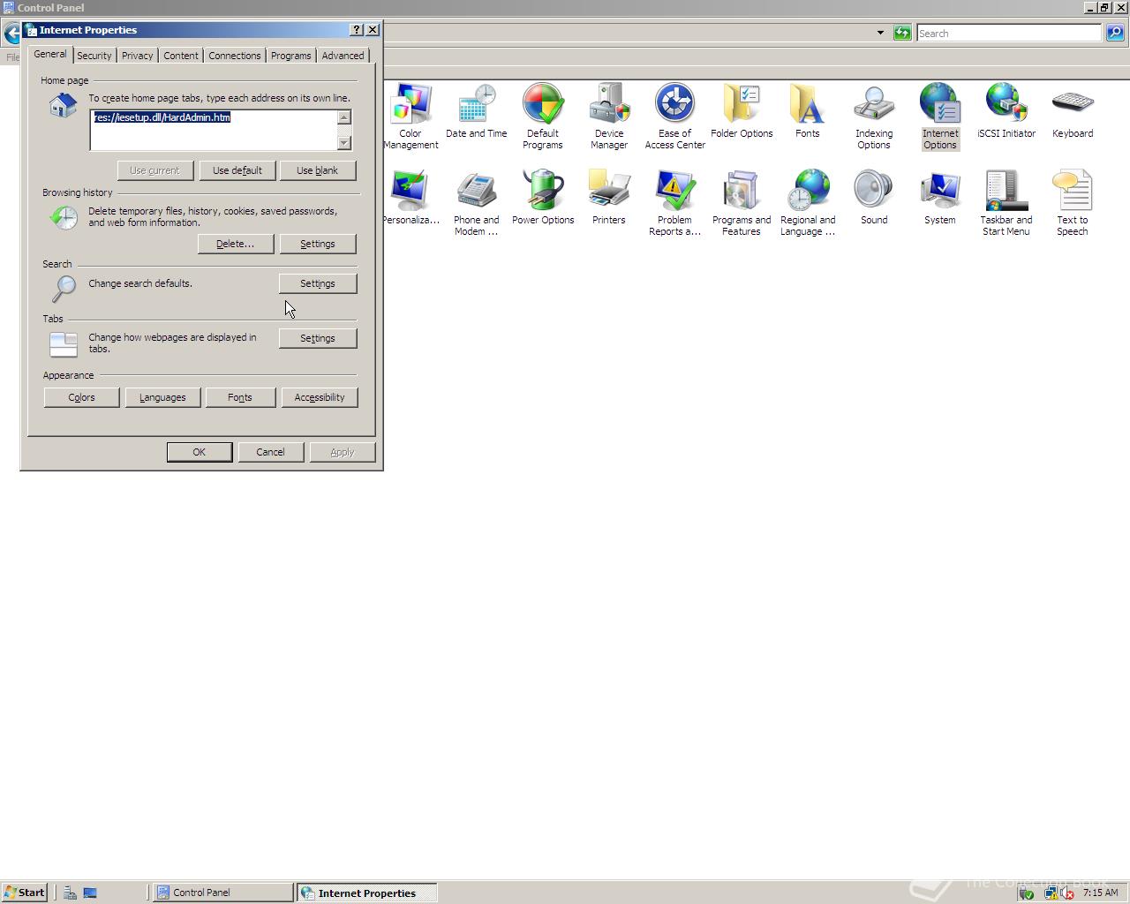Click the Colors button

click(81, 397)
